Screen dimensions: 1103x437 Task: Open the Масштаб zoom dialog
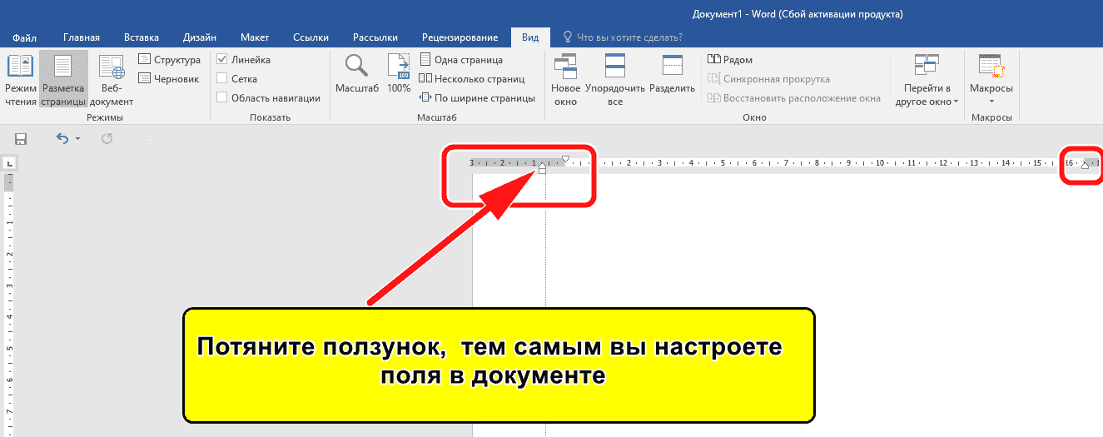(357, 74)
